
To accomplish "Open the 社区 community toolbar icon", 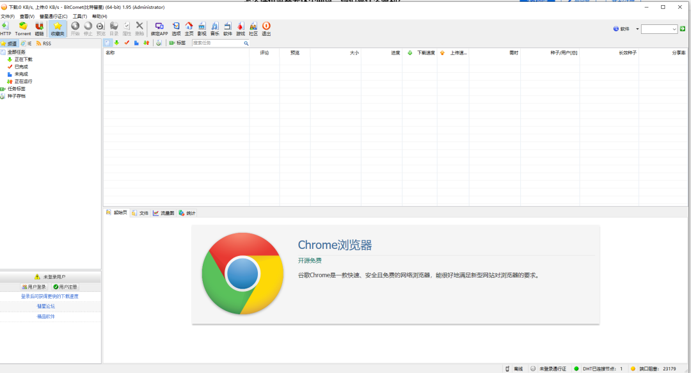I will tap(253, 29).
